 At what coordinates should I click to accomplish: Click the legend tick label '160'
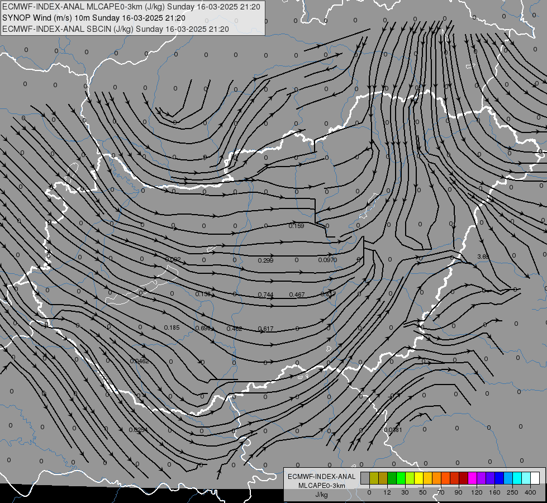[494, 492]
